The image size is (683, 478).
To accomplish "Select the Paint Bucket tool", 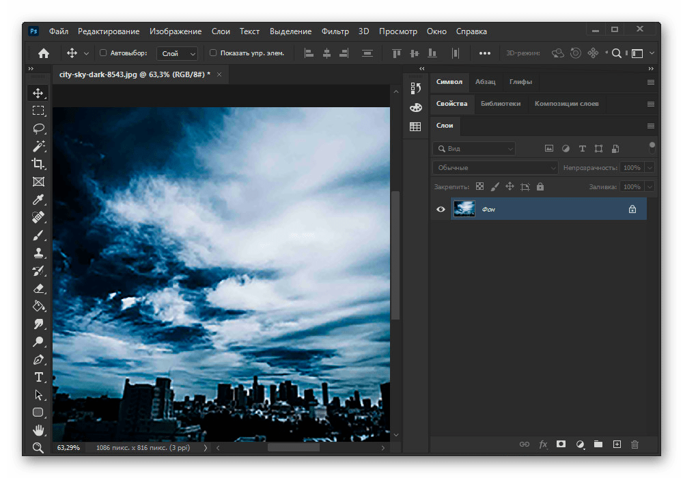I will pos(38,307).
